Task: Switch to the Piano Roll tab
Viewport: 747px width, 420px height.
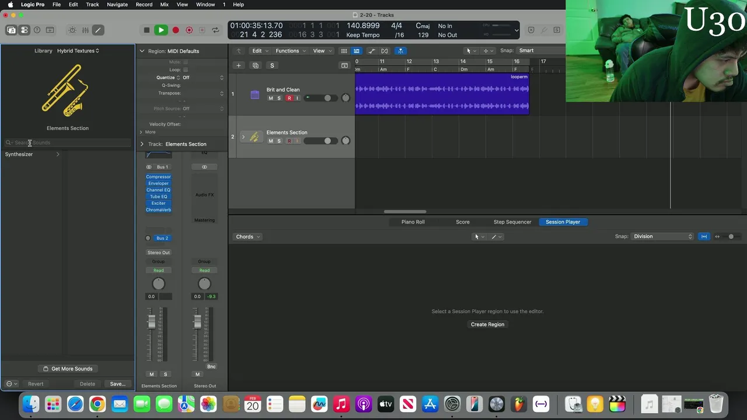Action: click(413, 222)
